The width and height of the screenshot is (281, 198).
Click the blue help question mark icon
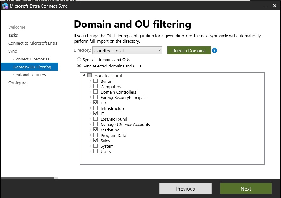click(214, 50)
